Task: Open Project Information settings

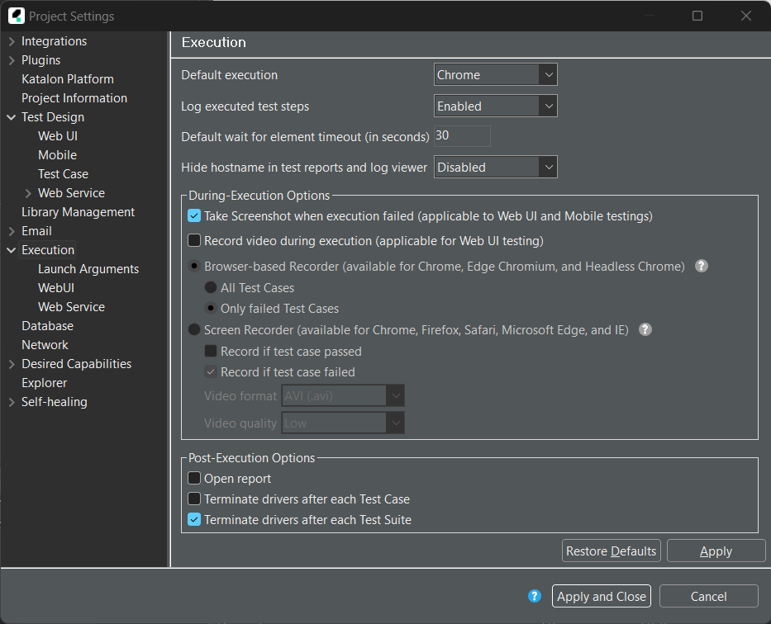Action: point(74,98)
